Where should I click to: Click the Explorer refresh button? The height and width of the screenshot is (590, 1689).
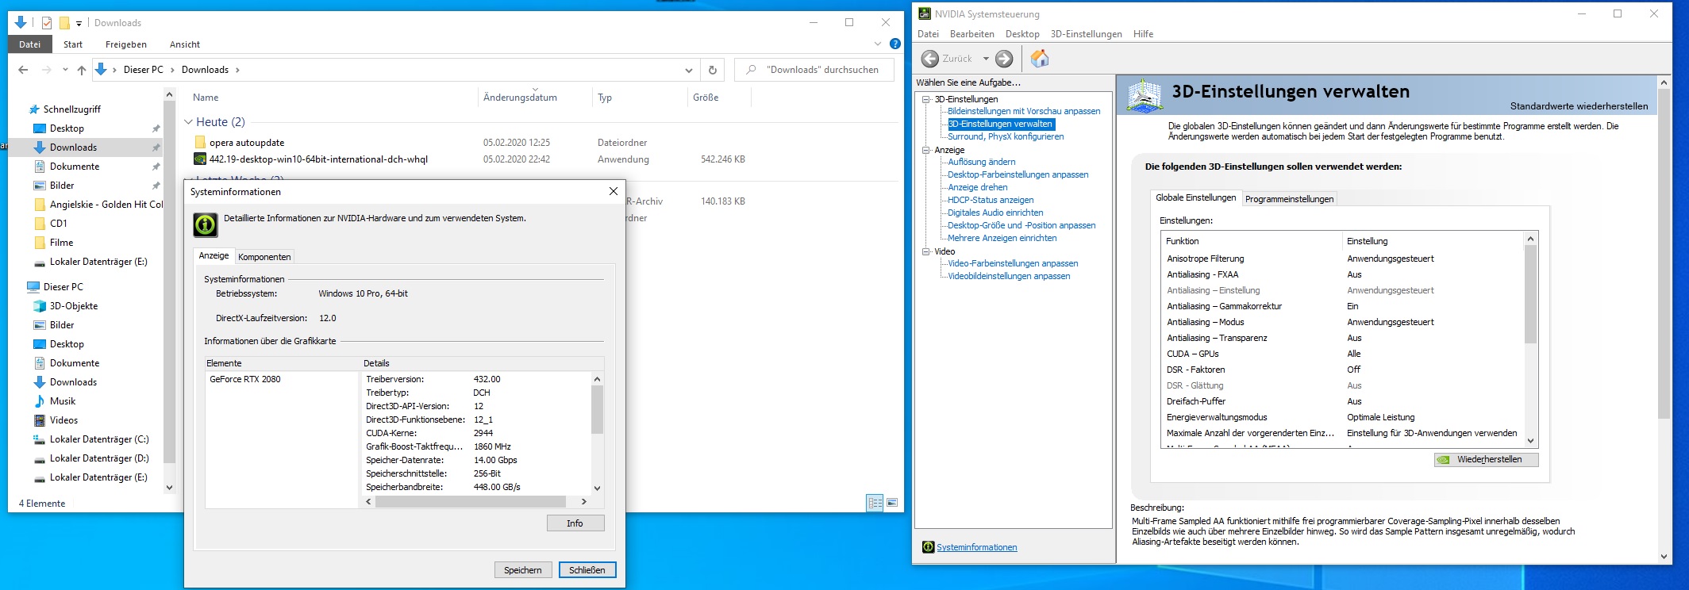coord(713,70)
